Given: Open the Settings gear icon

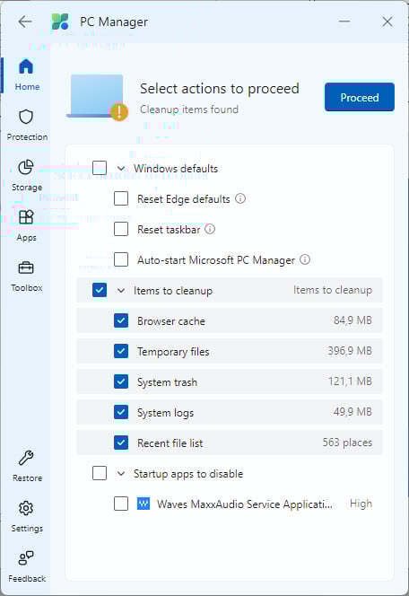Looking at the screenshot, I should (x=26, y=508).
